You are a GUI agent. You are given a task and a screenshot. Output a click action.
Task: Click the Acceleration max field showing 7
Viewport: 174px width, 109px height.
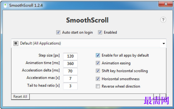pyautogui.click(x=70, y=79)
